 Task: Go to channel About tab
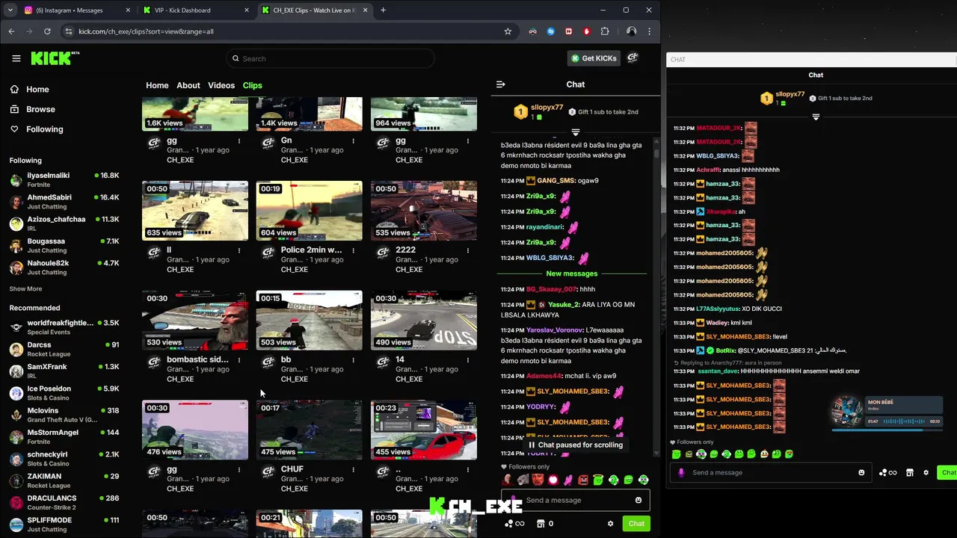click(x=188, y=85)
